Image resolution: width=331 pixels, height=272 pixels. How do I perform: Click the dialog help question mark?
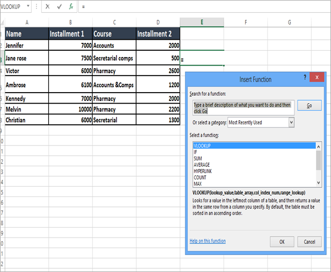pyautogui.click(x=305, y=77)
